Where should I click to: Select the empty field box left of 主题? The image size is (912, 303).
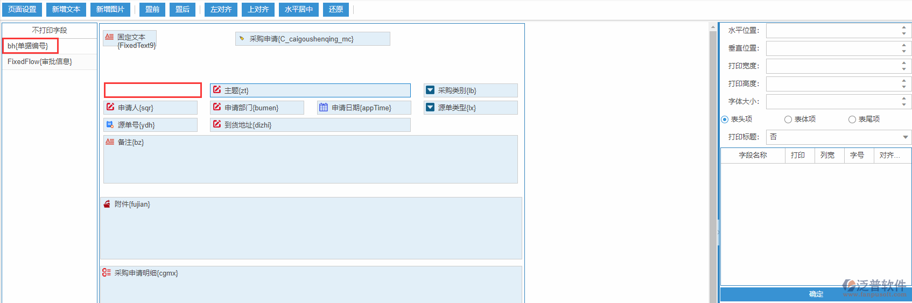(153, 90)
